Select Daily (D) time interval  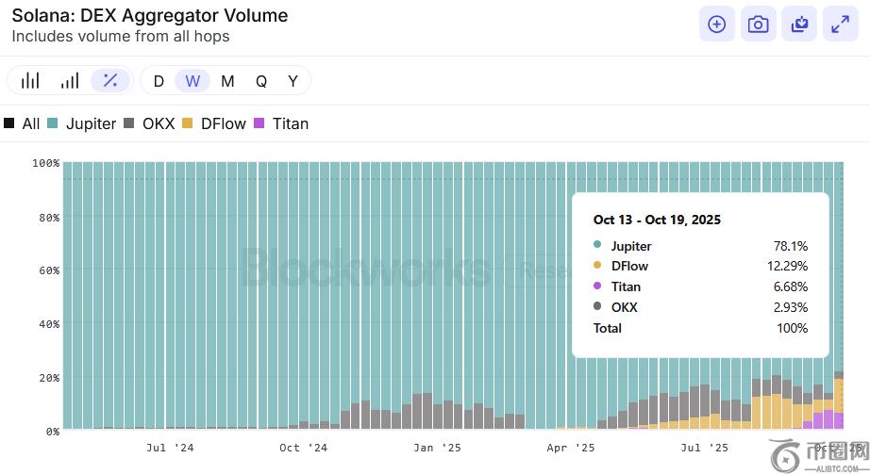pos(159,81)
